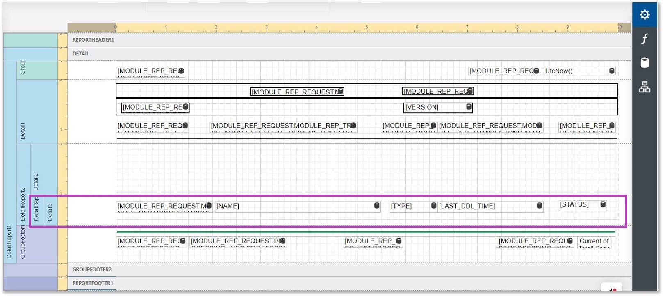Screen dimensions: 663x296
Task: Select the GroupFooter1 band tab
Action: (23, 242)
